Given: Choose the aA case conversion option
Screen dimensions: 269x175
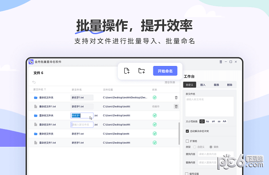Looking at the screenshot, I should pyautogui.click(x=213, y=122).
